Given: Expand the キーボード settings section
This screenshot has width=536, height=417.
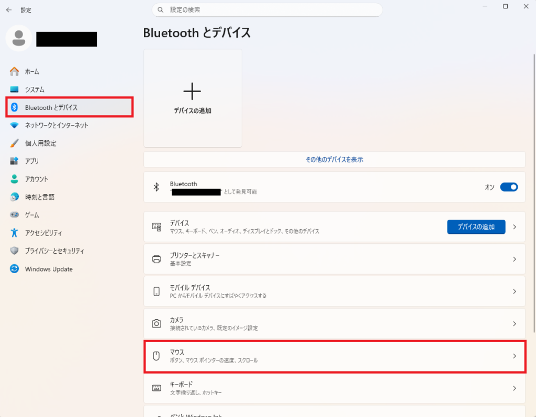Looking at the screenshot, I should (x=335, y=388).
